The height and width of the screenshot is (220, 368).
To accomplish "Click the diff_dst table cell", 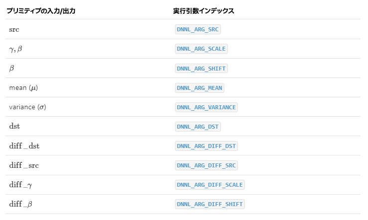I will (x=24, y=146).
